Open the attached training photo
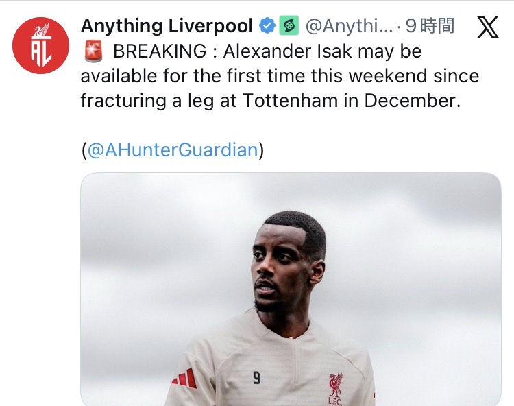This screenshot has width=514, height=406. [x=291, y=288]
